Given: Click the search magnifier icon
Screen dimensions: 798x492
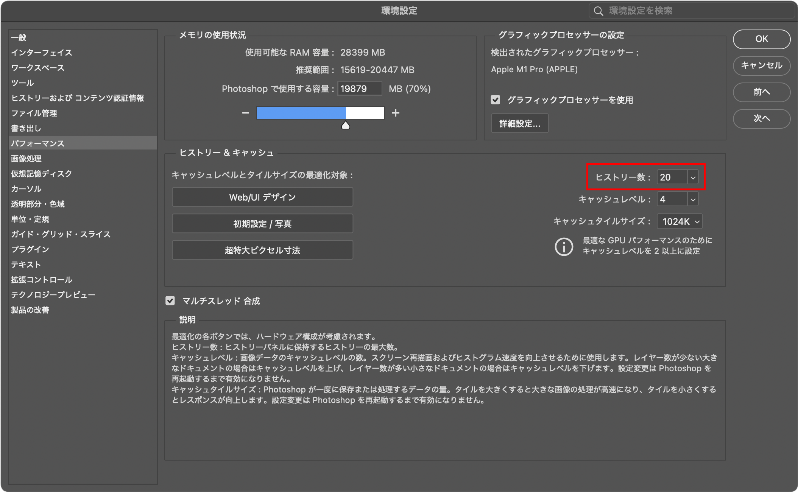Looking at the screenshot, I should point(598,11).
